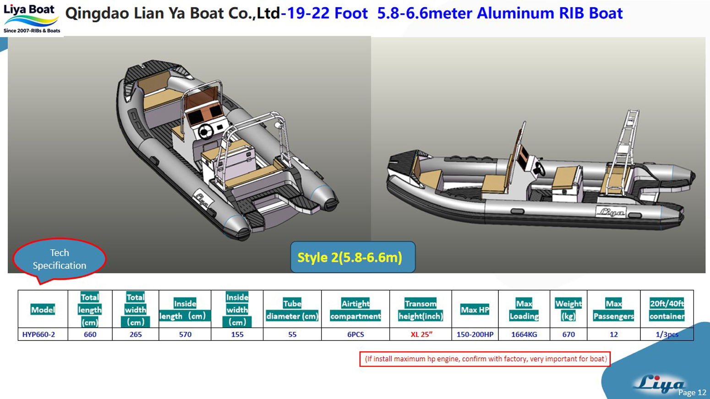Select the Airtight compartment header
This screenshot has width=710, height=399.
coord(355,310)
